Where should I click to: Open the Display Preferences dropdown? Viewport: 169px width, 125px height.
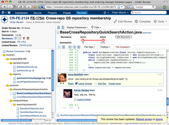click(x=78, y=27)
